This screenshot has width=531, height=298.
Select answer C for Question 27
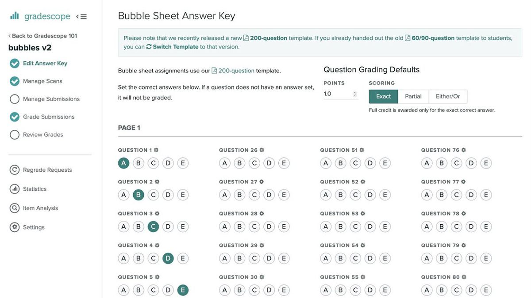254,194
